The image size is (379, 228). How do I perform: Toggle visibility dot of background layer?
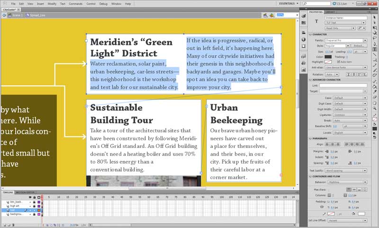(30, 214)
